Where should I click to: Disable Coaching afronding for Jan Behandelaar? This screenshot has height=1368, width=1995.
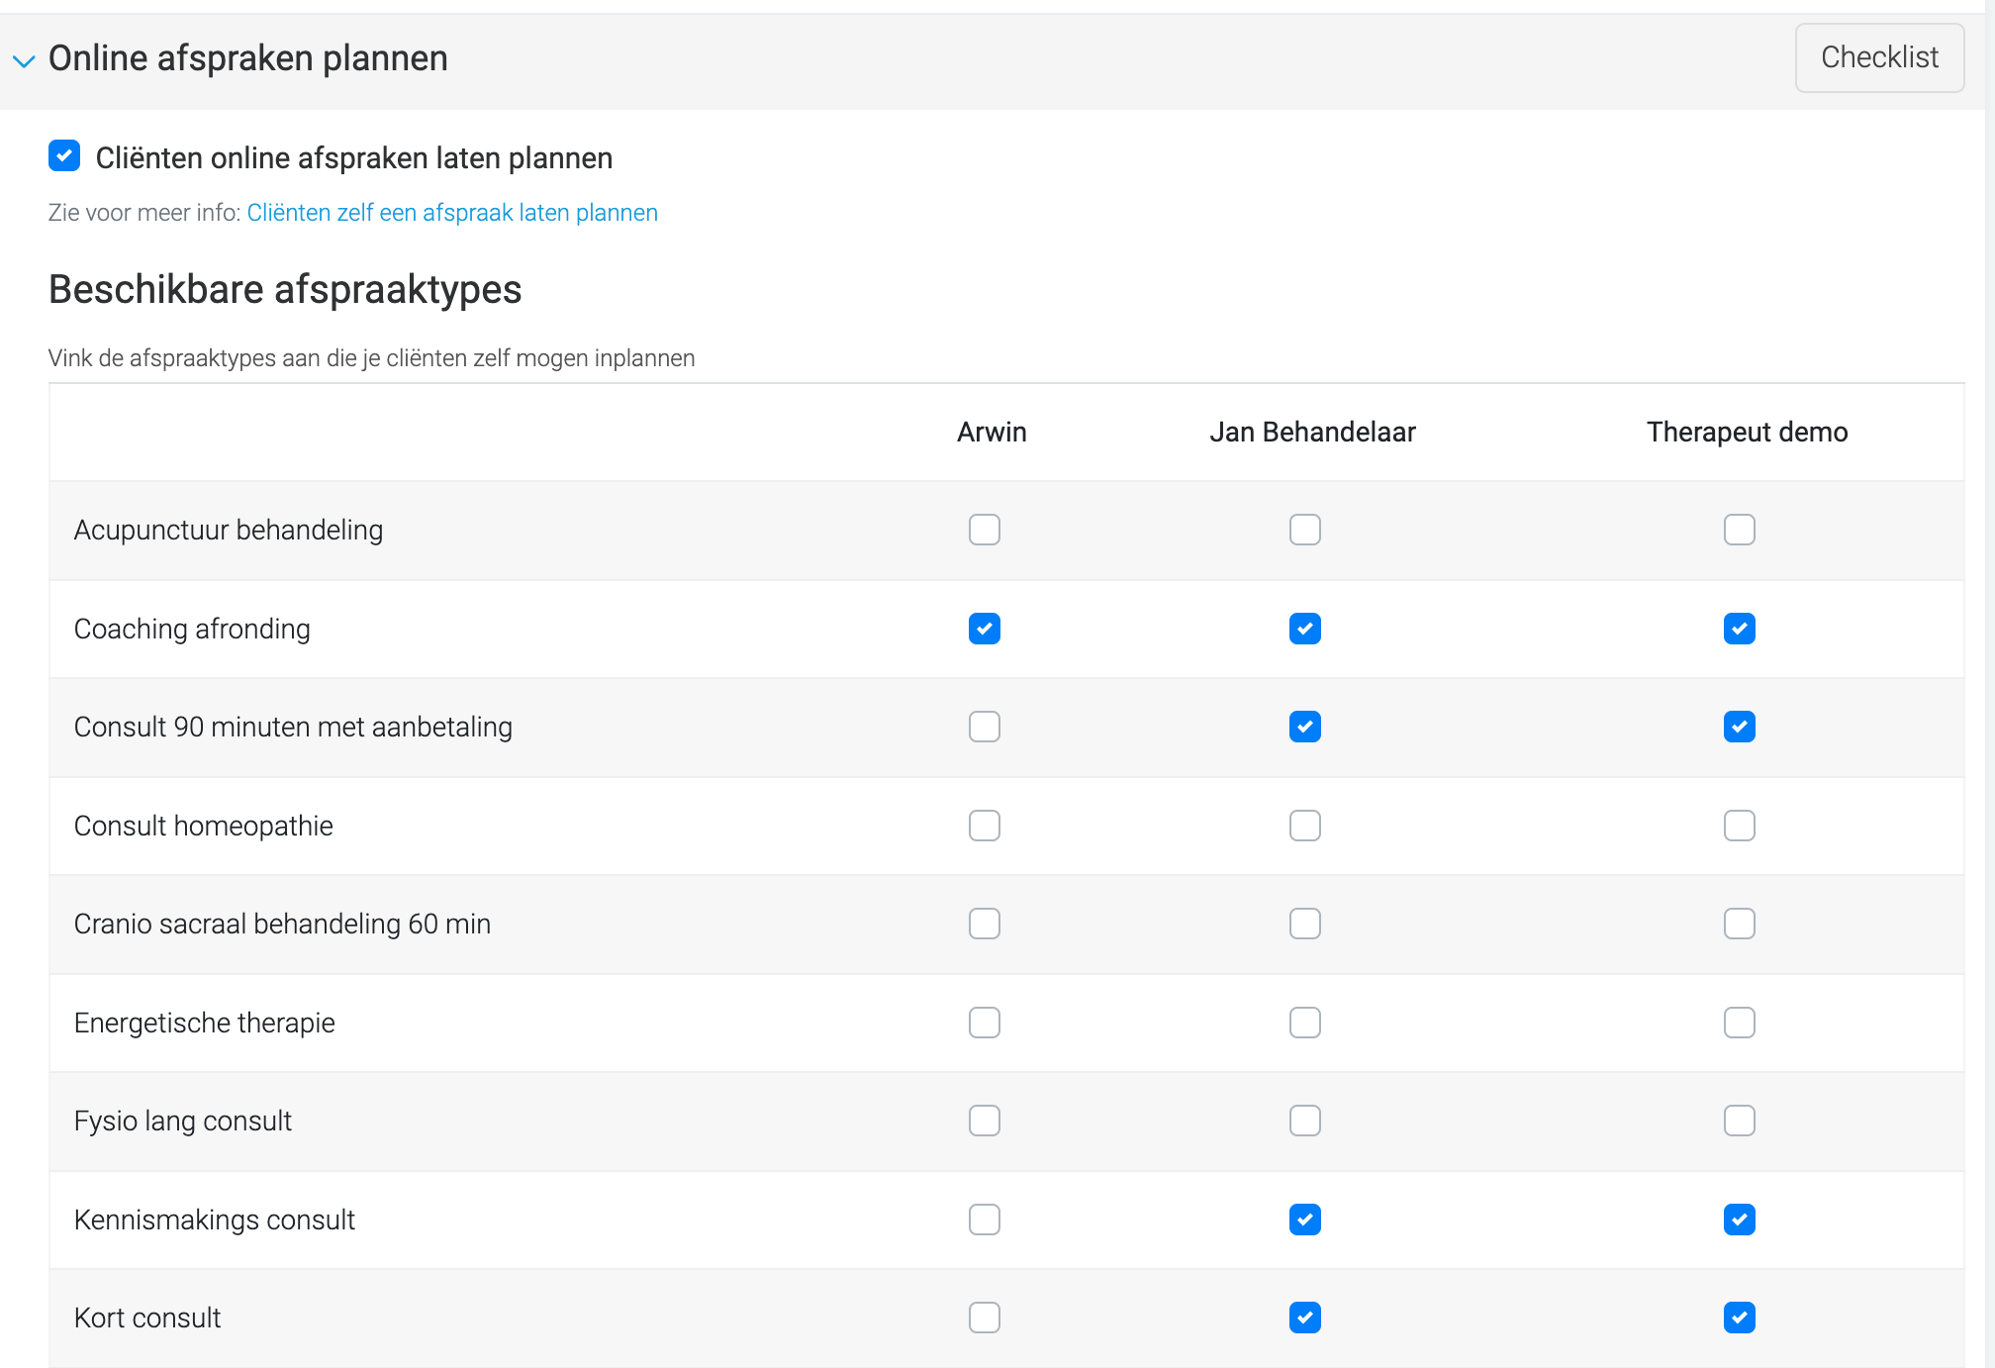tap(1304, 629)
